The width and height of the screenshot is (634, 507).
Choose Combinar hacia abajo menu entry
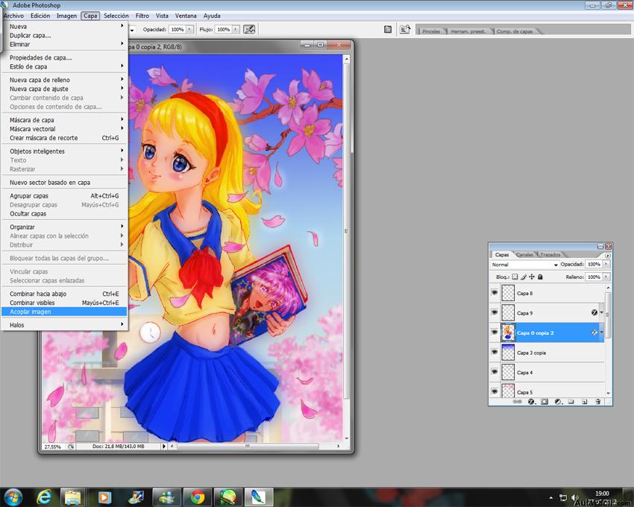[x=64, y=294]
